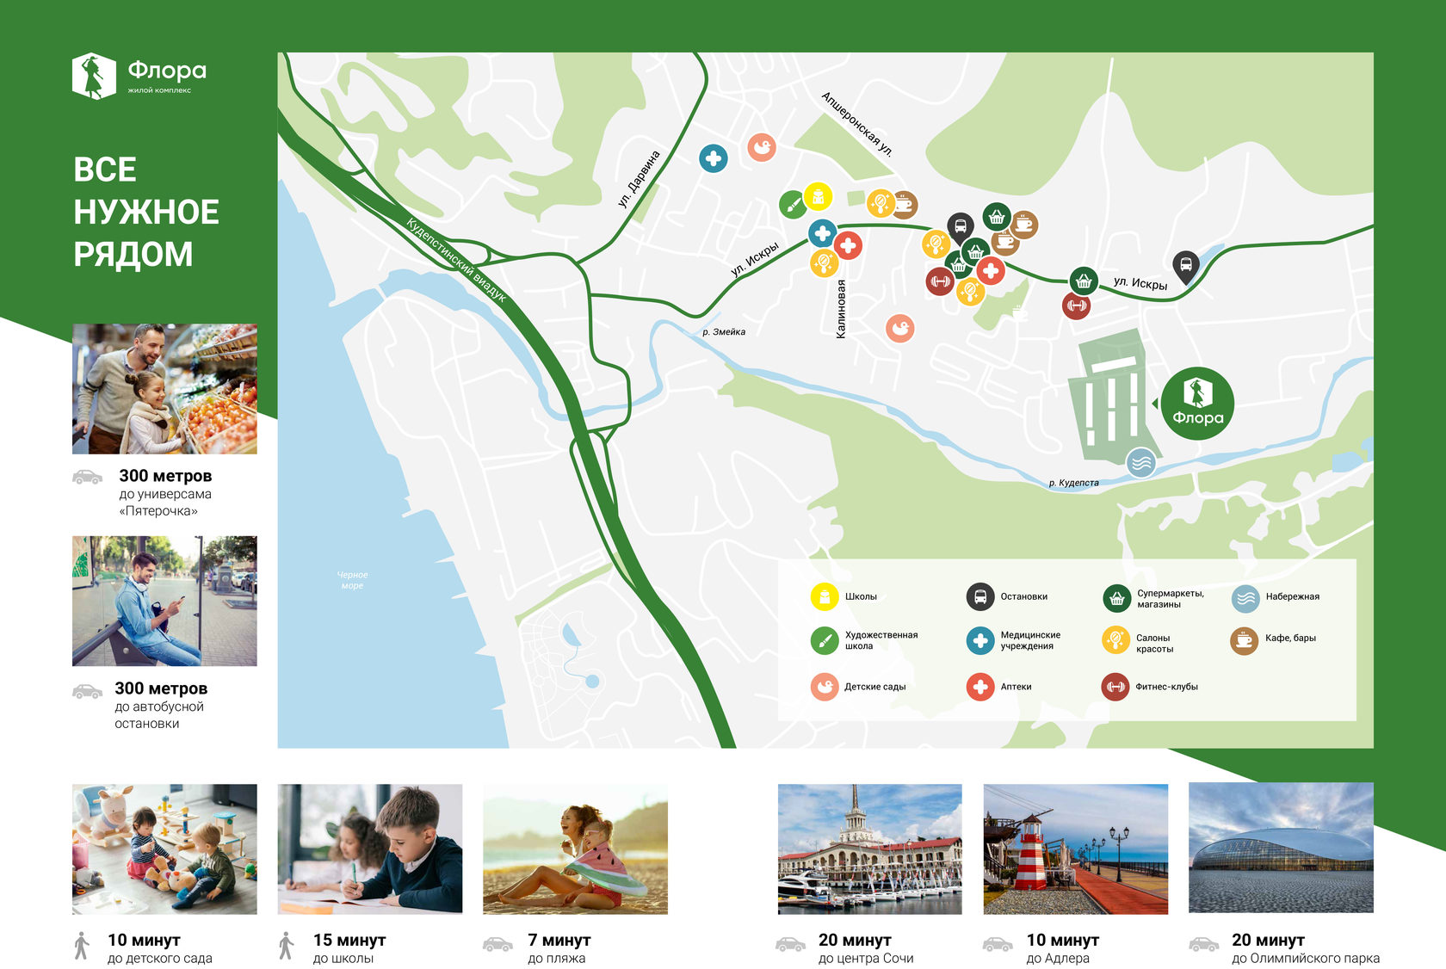
Task: Click the red Аптеки icon in legend
Action: tap(980, 687)
